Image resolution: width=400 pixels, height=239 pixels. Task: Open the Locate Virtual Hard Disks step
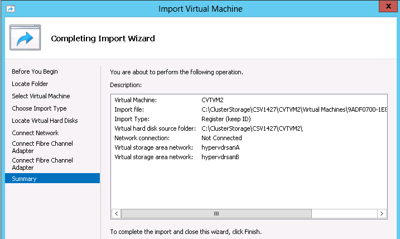45,121
